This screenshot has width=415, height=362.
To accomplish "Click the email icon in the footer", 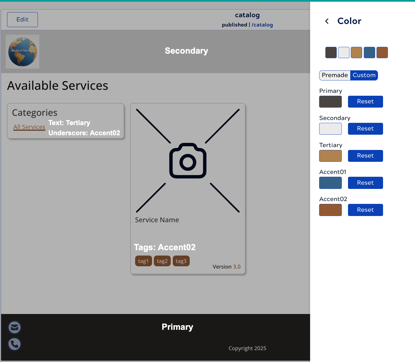I will tap(14, 327).
